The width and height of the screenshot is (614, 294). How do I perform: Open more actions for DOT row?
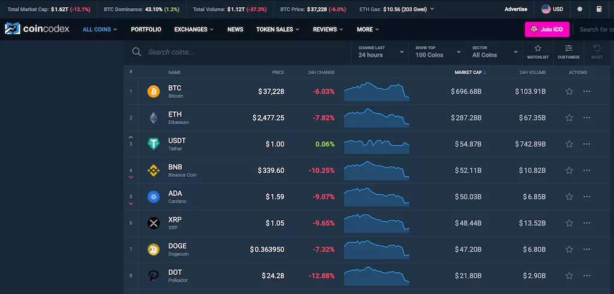[x=586, y=275]
